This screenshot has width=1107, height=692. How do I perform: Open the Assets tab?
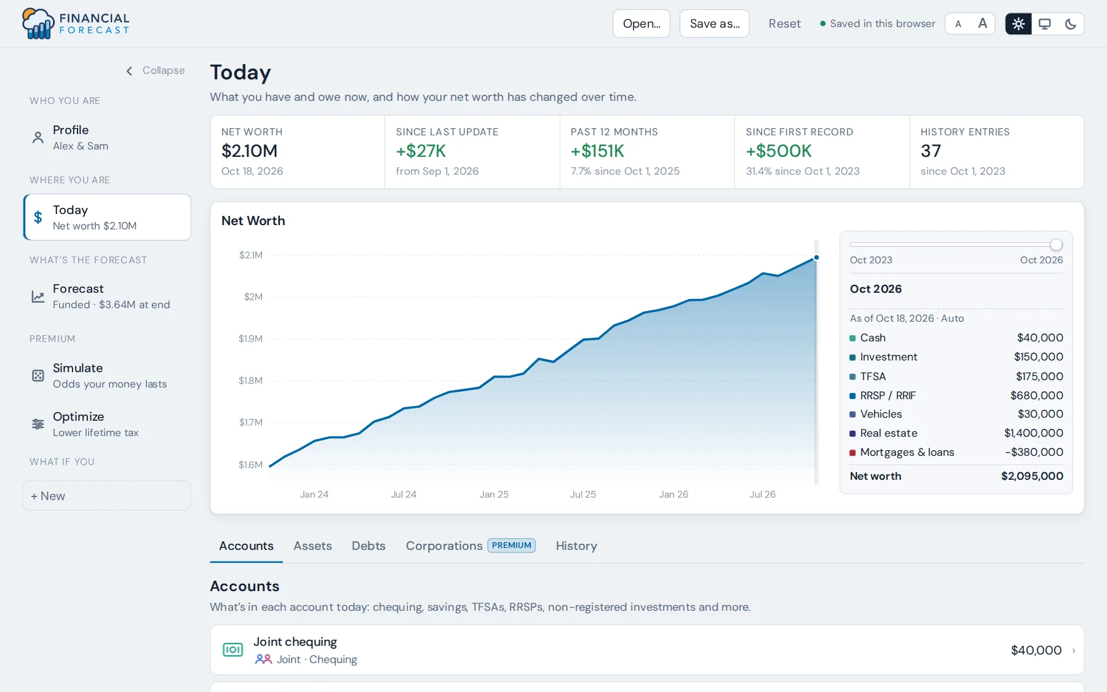pyautogui.click(x=312, y=546)
